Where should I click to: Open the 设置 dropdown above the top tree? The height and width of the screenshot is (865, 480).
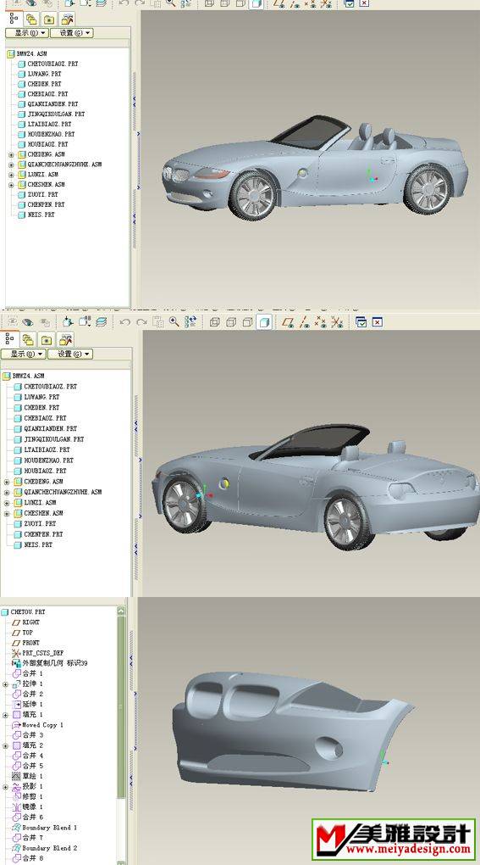(72, 32)
